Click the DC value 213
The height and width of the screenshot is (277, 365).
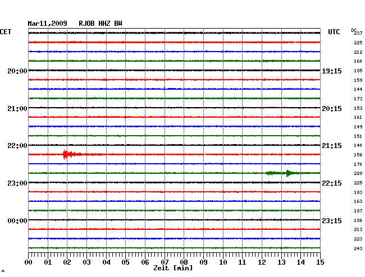pos(358,229)
